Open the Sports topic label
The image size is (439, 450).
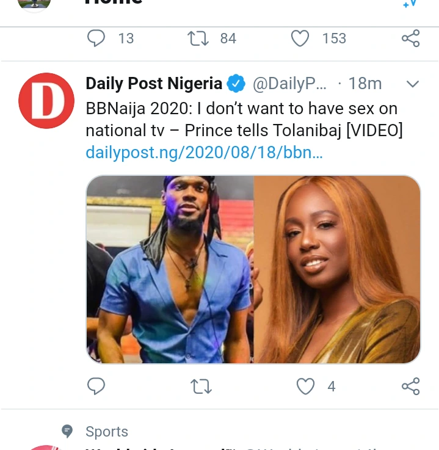click(x=107, y=432)
